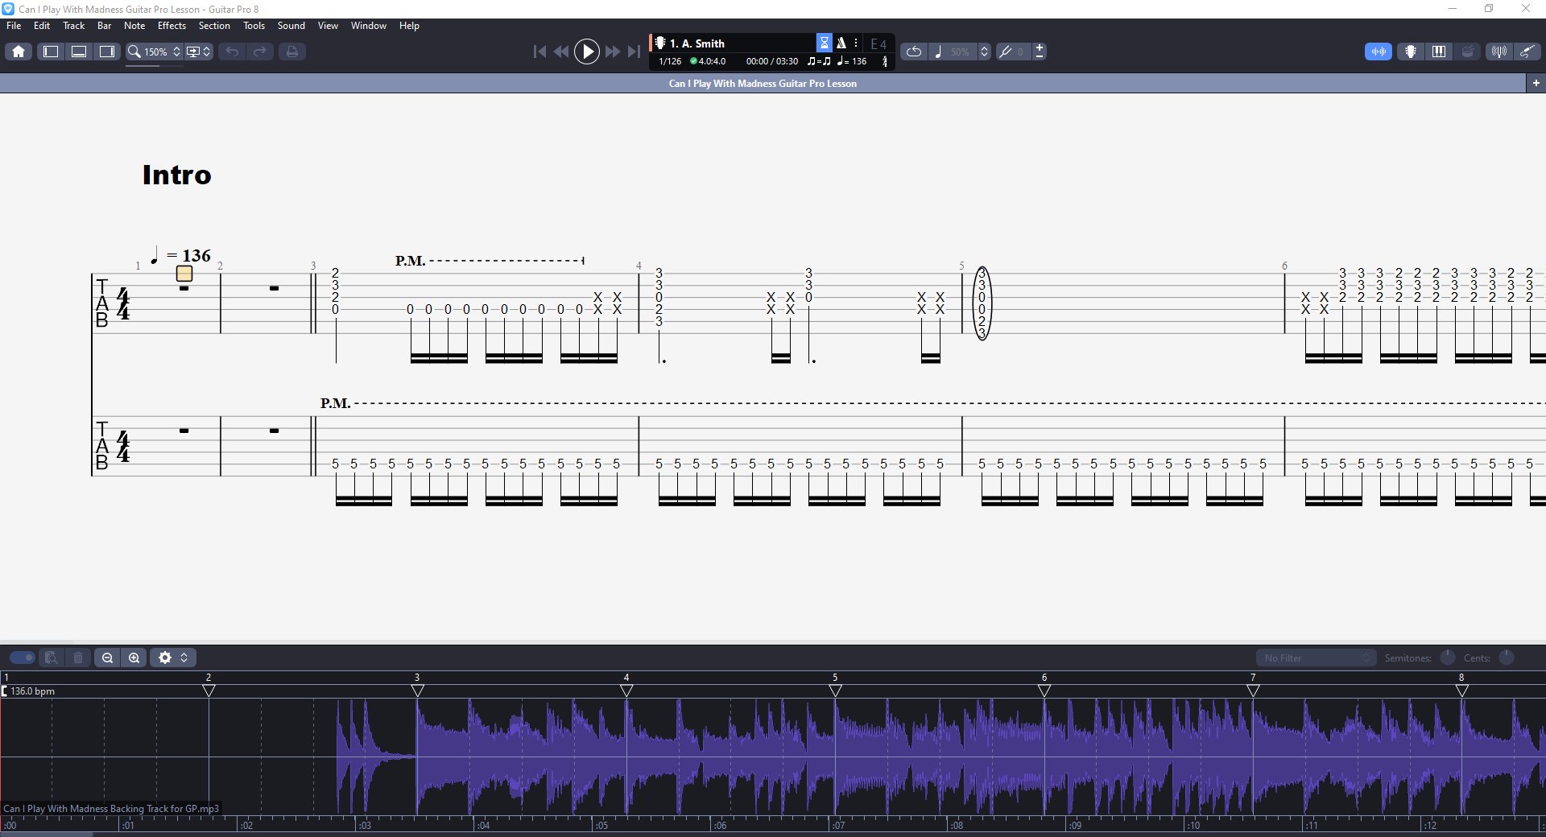Open the Window menu

tap(369, 26)
